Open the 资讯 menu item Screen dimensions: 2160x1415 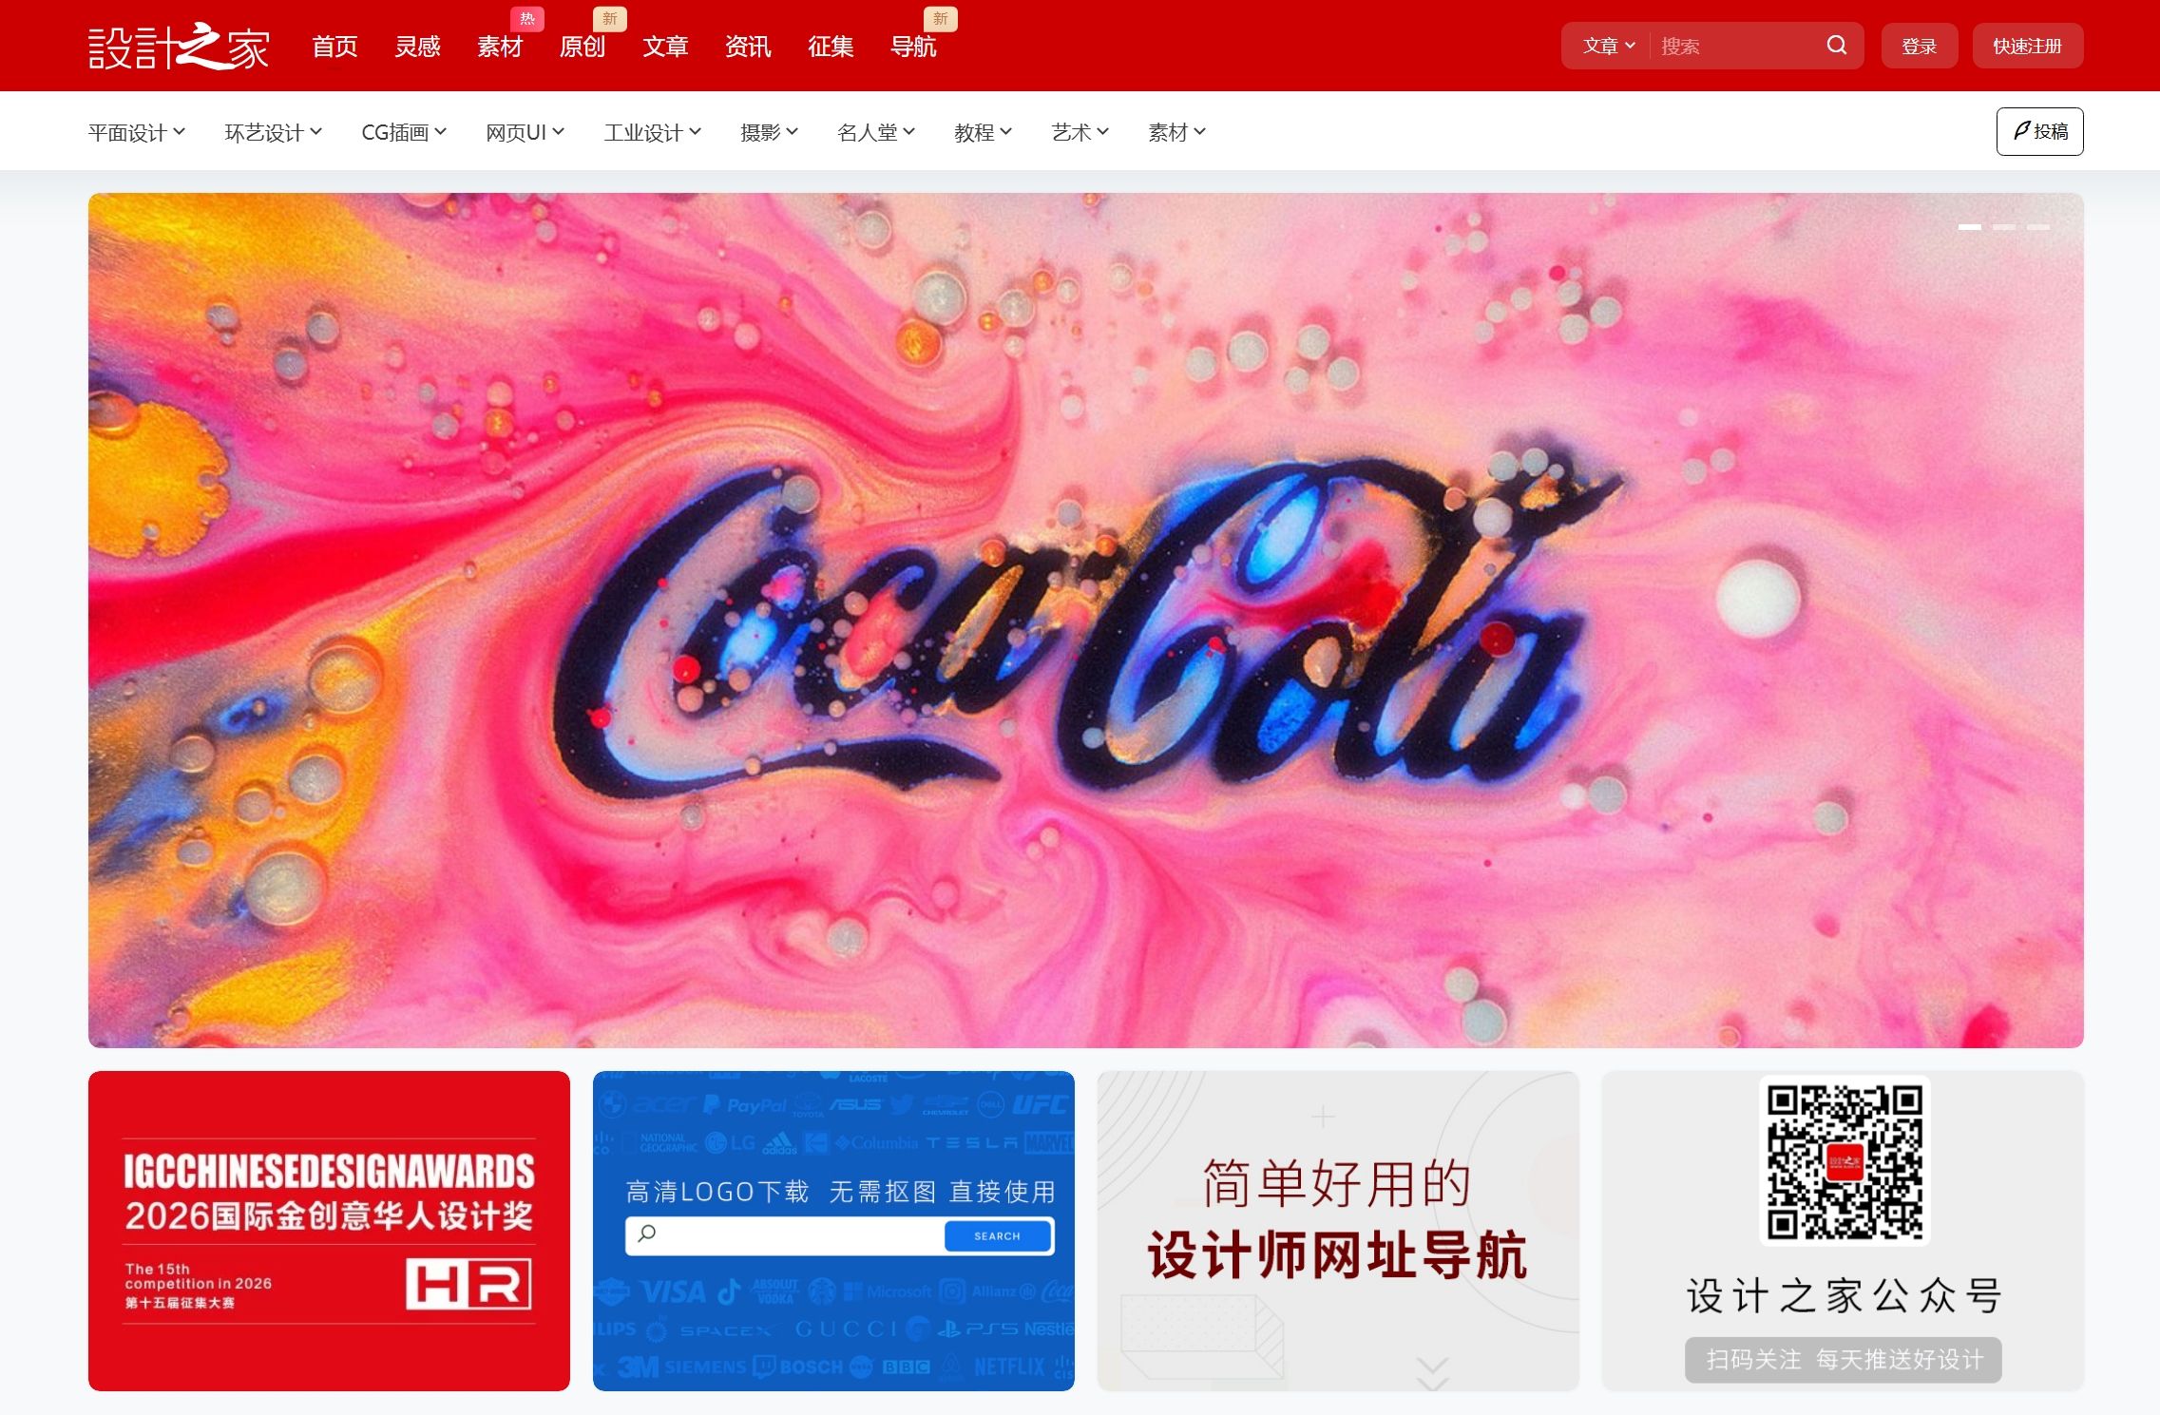[748, 47]
